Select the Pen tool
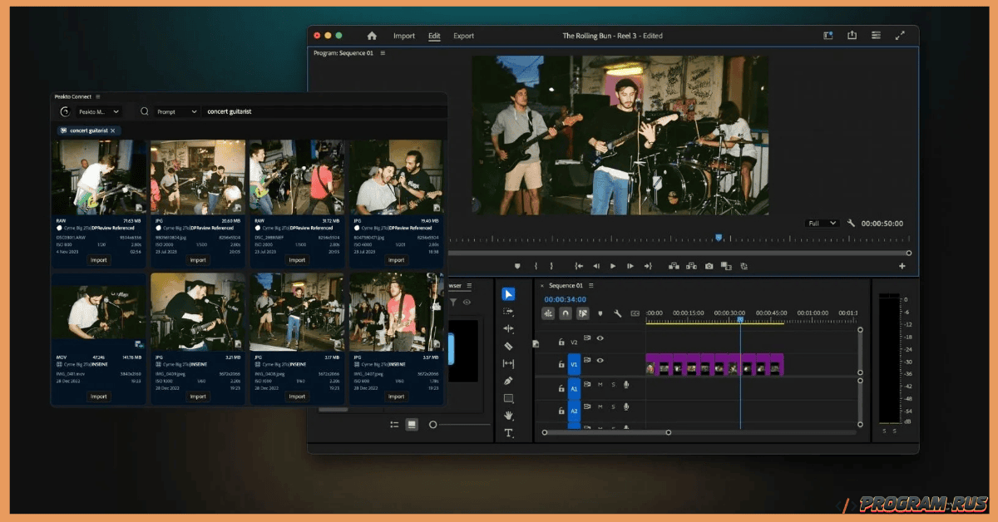 click(x=510, y=381)
